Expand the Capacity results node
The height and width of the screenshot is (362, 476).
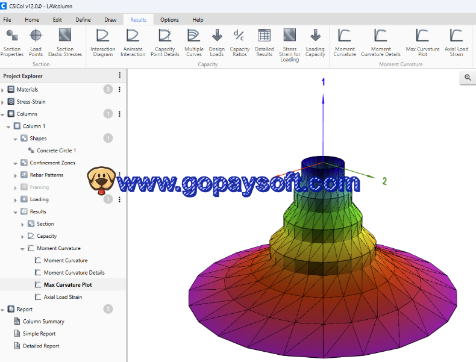[x=23, y=236]
